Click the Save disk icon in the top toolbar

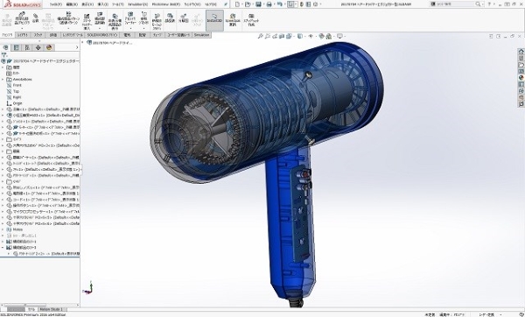click(258, 4)
